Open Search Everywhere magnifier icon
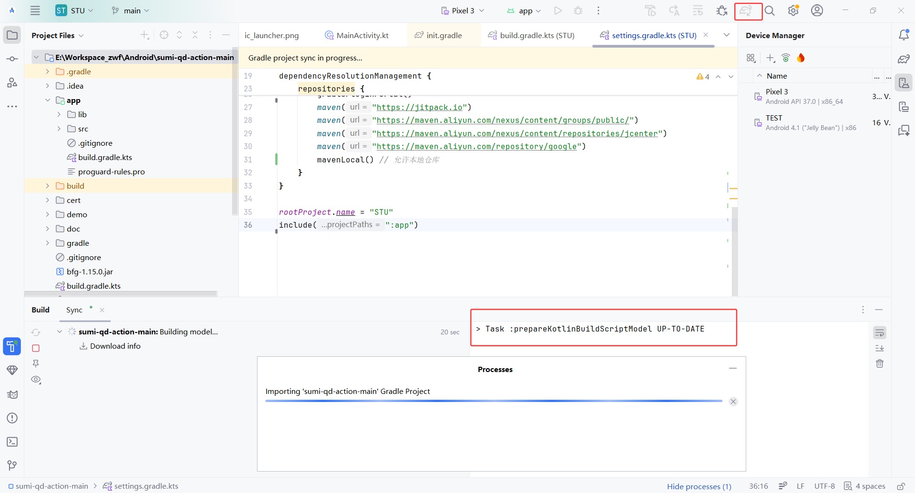Viewport: 915px width, 493px height. click(x=770, y=10)
